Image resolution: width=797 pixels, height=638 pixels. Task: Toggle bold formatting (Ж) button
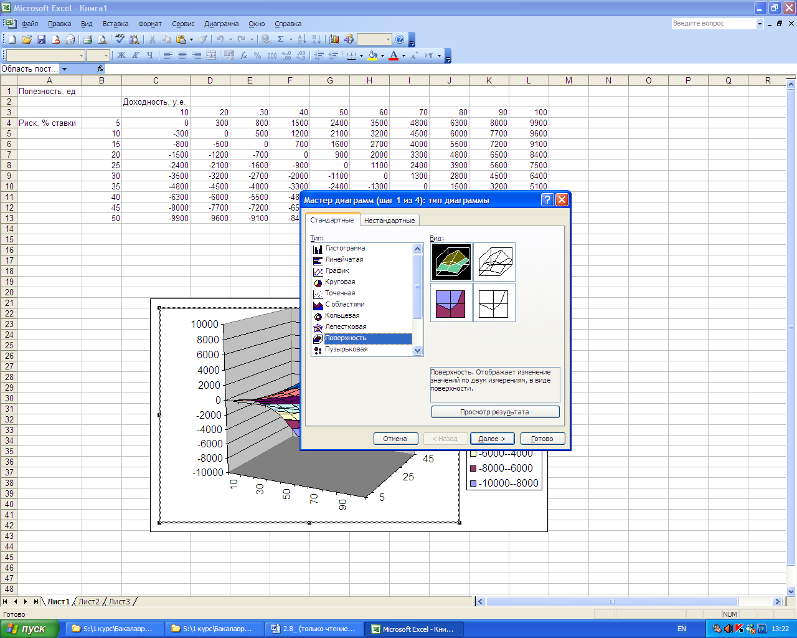click(121, 55)
